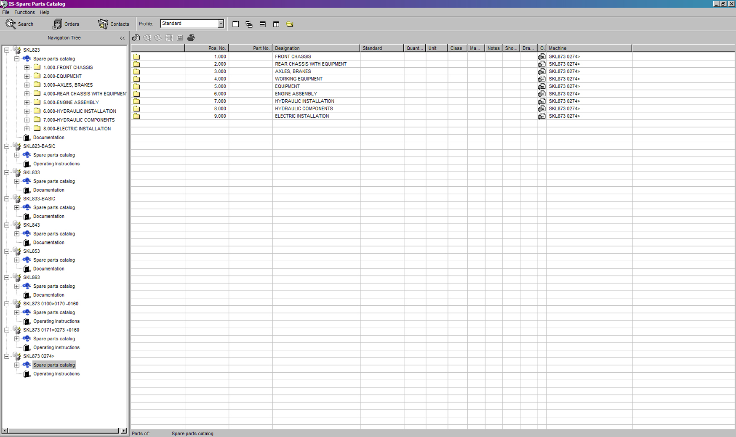Open the Contacts panel
The width and height of the screenshot is (736, 437).
click(x=113, y=24)
